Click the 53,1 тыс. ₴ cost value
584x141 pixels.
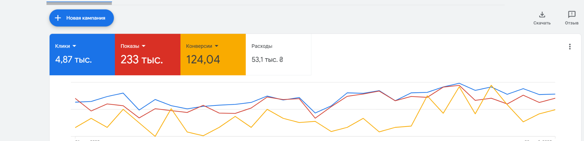point(267,59)
